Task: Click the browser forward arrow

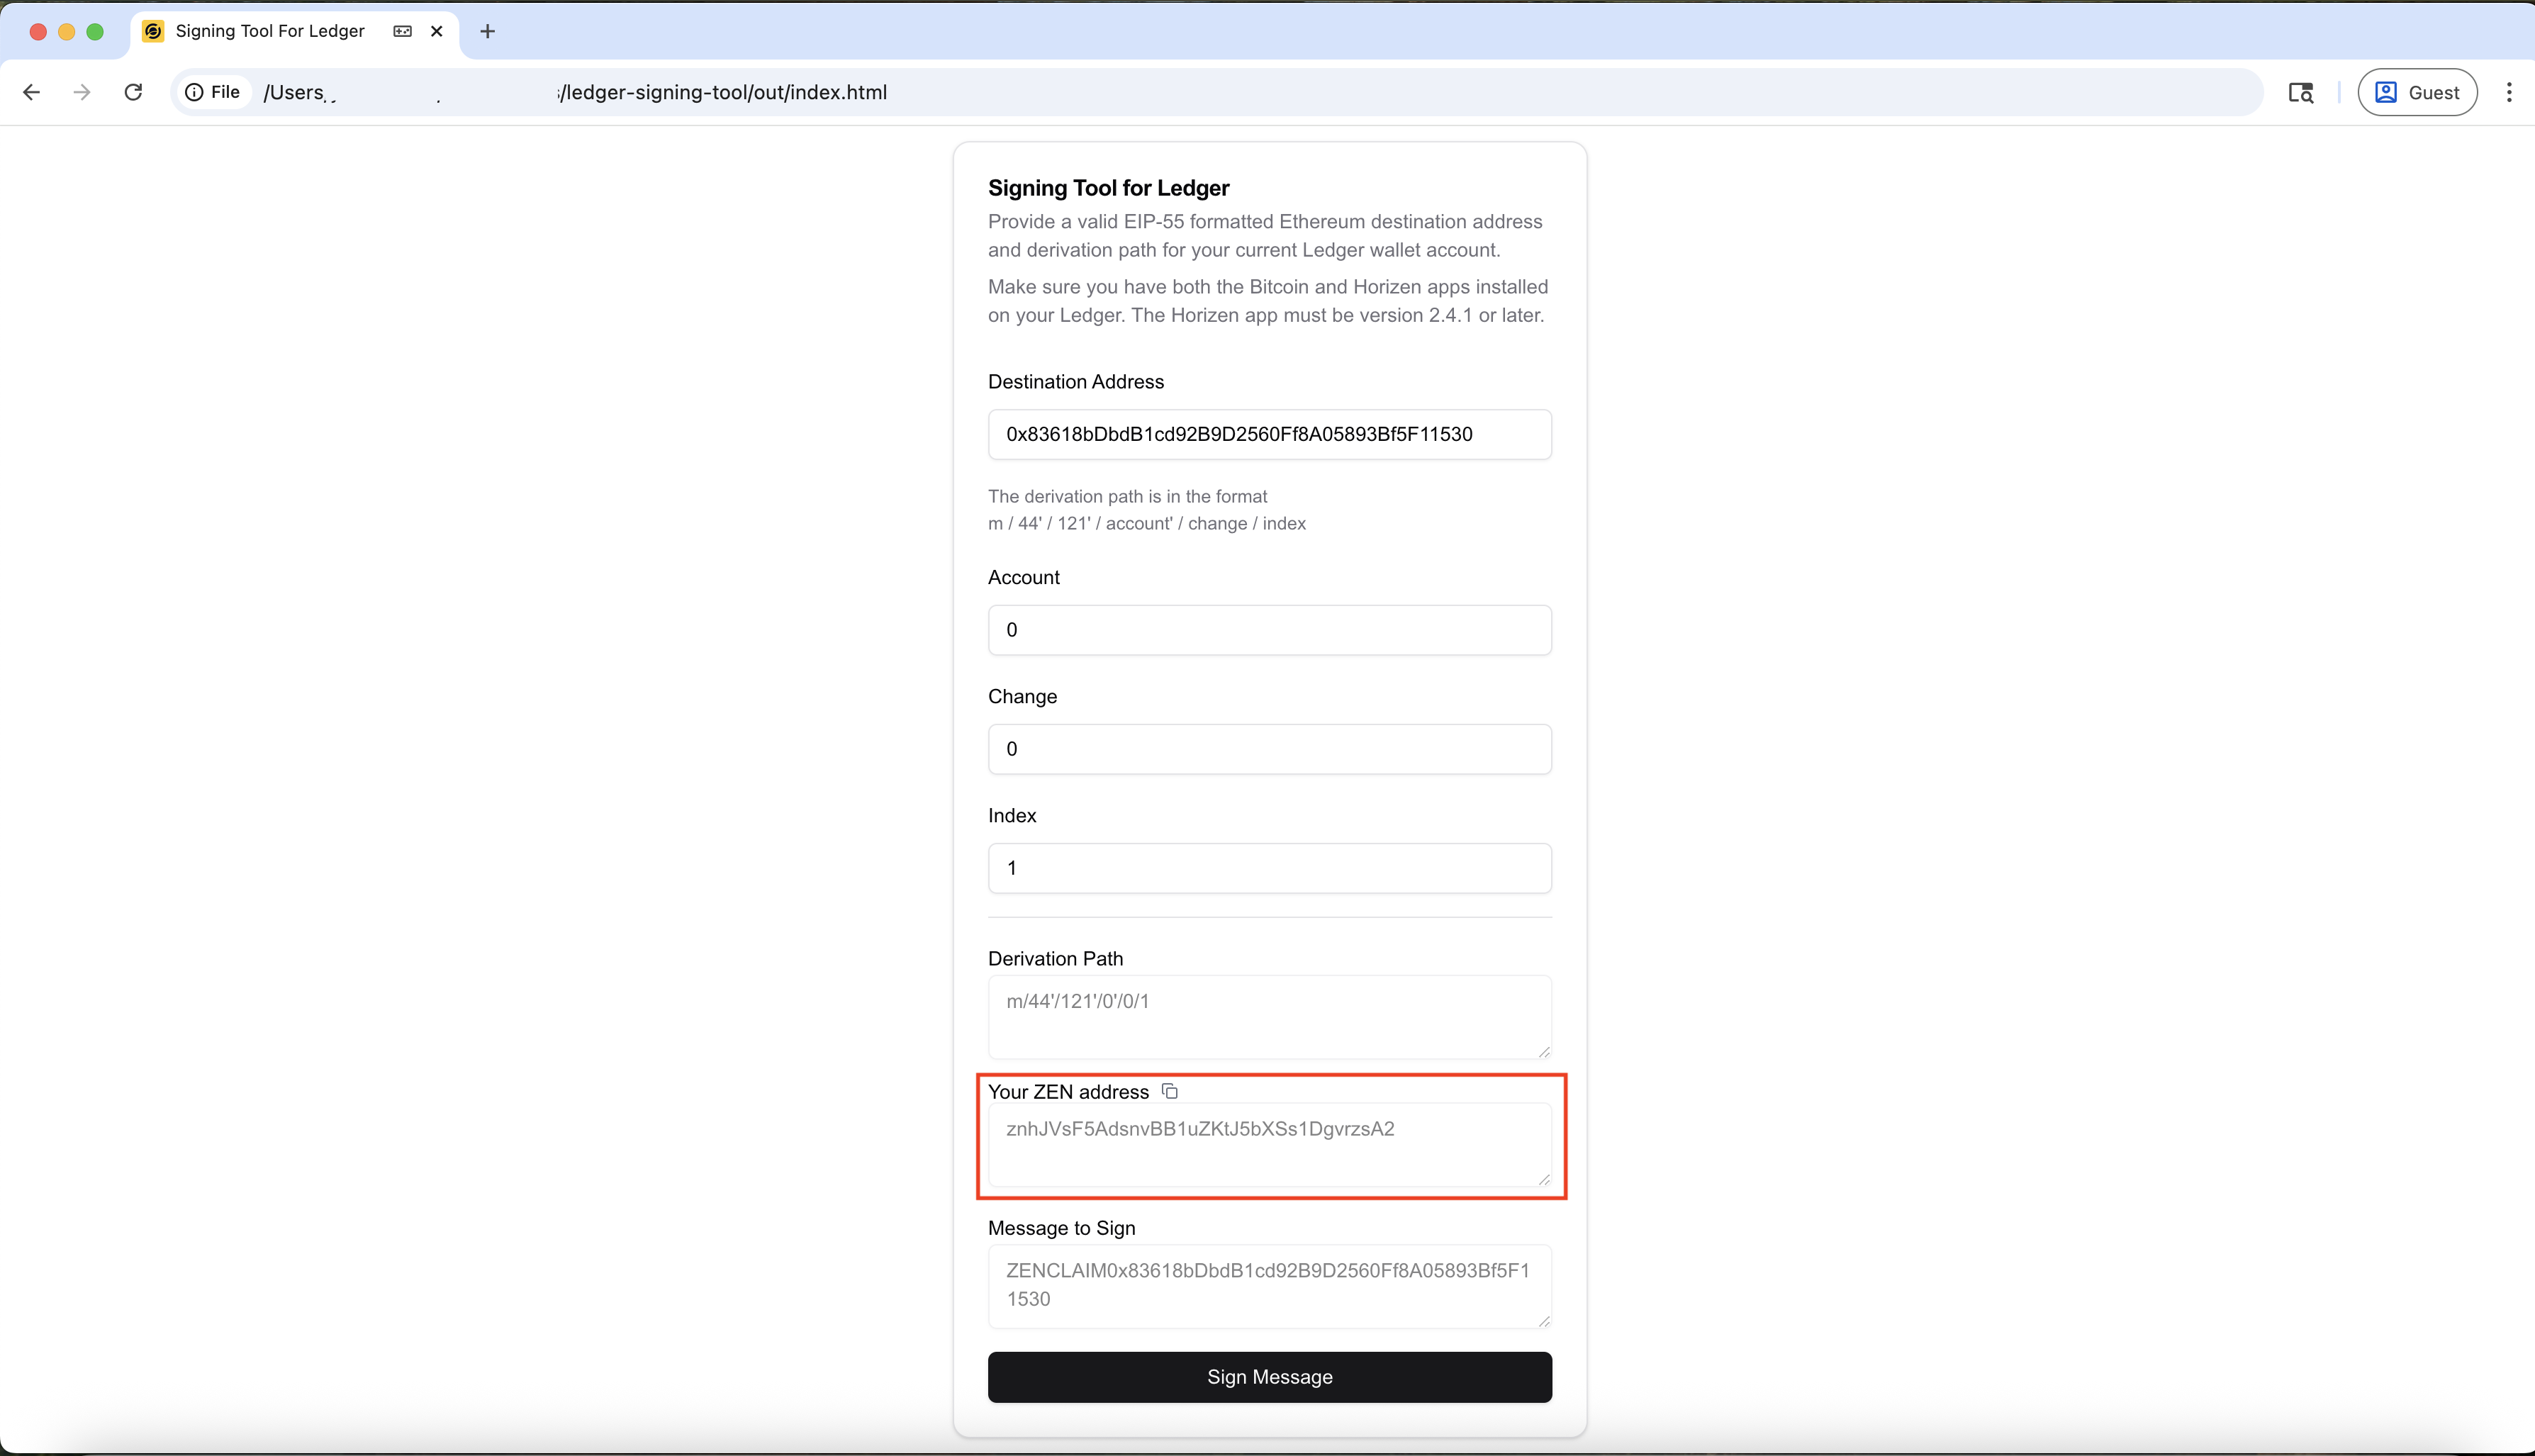Action: point(82,92)
